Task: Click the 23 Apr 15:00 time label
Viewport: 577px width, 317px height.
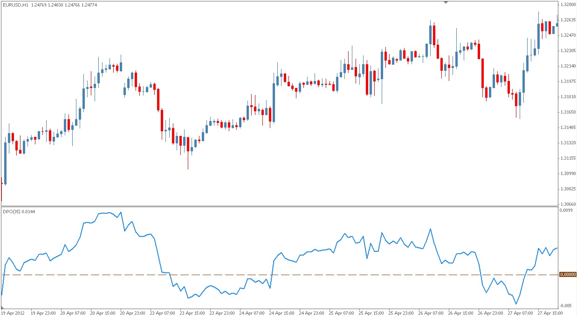Action: point(192,313)
